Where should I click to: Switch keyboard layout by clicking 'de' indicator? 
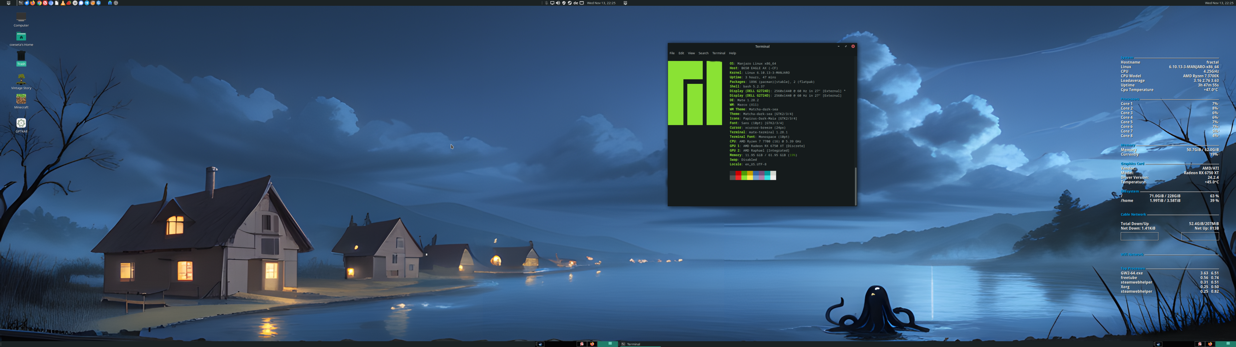click(x=576, y=3)
